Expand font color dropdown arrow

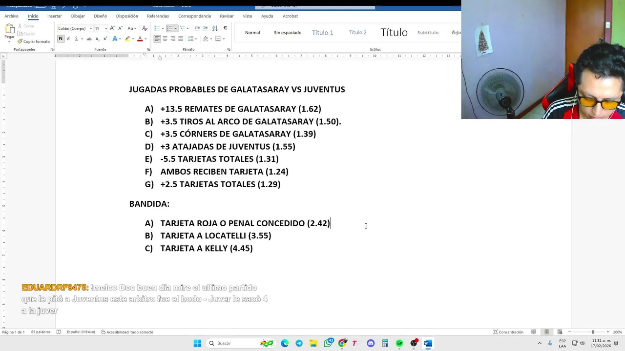coord(146,39)
